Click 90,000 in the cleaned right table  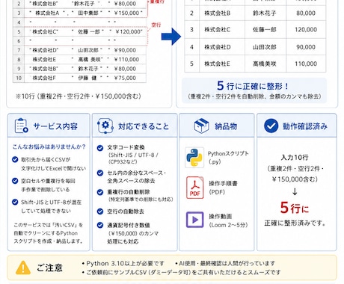pyautogui.click(x=306, y=47)
